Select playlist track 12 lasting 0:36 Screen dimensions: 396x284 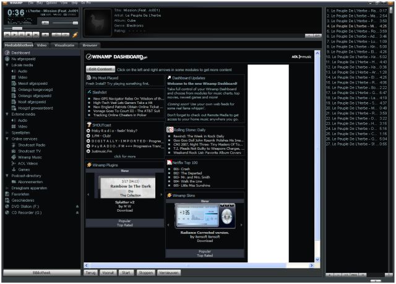tap(356, 67)
